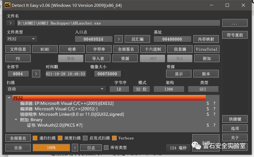The height and width of the screenshot is (157, 254).
Task: Click the GUI type field
Action: pyautogui.click(x=203, y=89)
